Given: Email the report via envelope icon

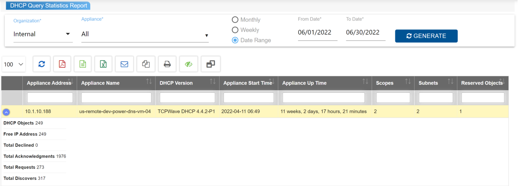Looking at the screenshot, I should coord(124,64).
